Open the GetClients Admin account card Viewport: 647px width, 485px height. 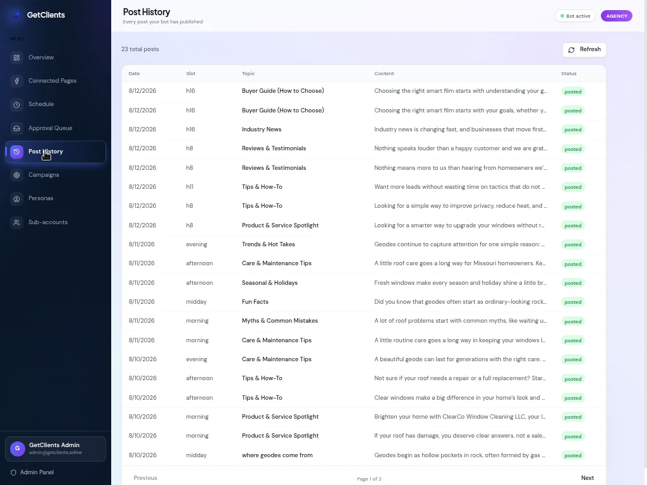pyautogui.click(x=56, y=449)
